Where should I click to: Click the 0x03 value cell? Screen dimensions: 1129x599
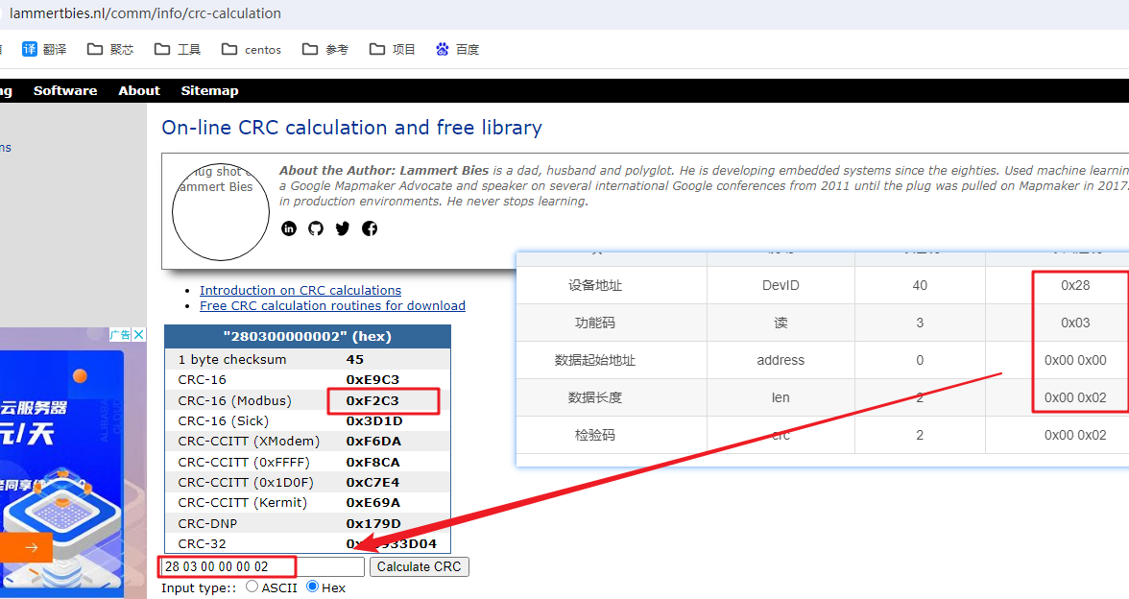pyautogui.click(x=1075, y=323)
